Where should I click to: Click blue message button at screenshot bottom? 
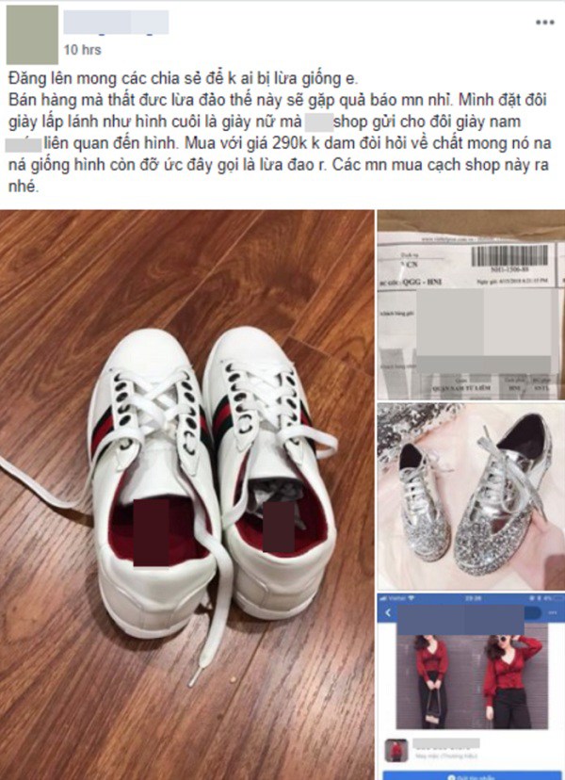tap(471, 775)
